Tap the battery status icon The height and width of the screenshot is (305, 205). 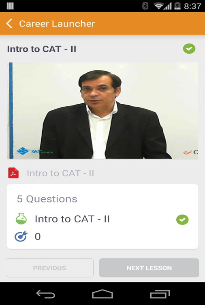point(177,6)
